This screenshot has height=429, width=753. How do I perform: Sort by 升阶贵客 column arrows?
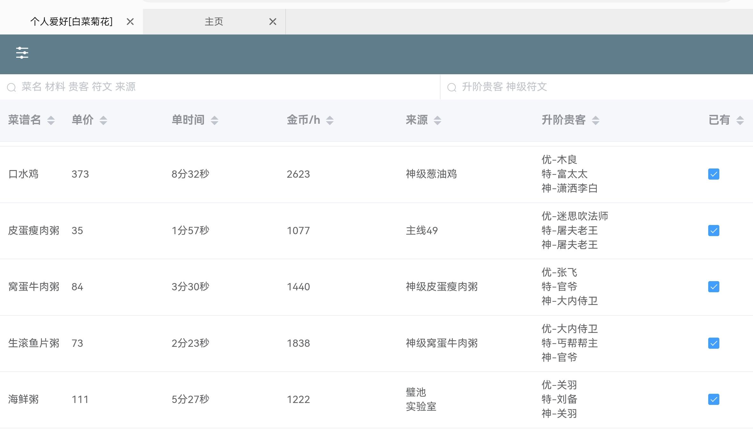click(595, 120)
